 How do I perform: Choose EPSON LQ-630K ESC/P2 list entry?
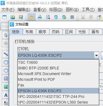click(x=58, y=91)
